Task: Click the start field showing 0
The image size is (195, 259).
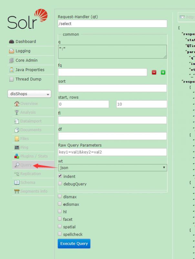Action: 84,104
